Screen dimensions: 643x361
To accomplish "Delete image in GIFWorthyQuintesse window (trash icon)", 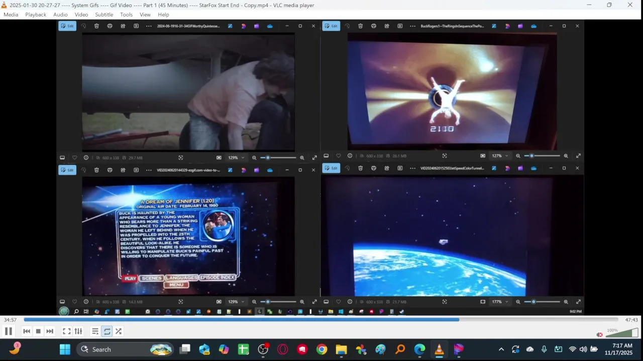I will point(96,26).
